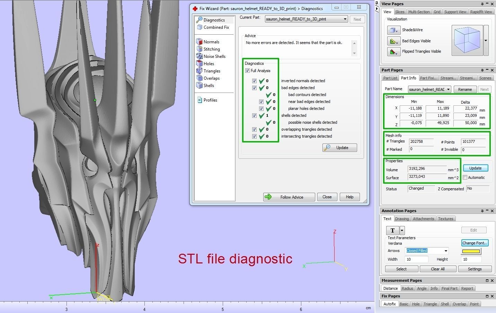496x313 pixels.
Task: Select Triangles fix icon
Action: (199, 71)
